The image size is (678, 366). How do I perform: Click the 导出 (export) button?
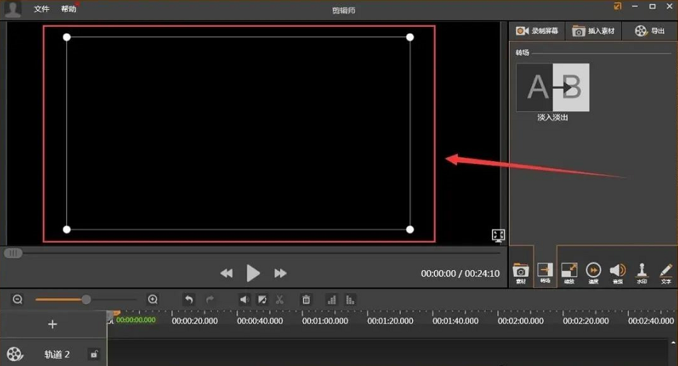(x=650, y=31)
